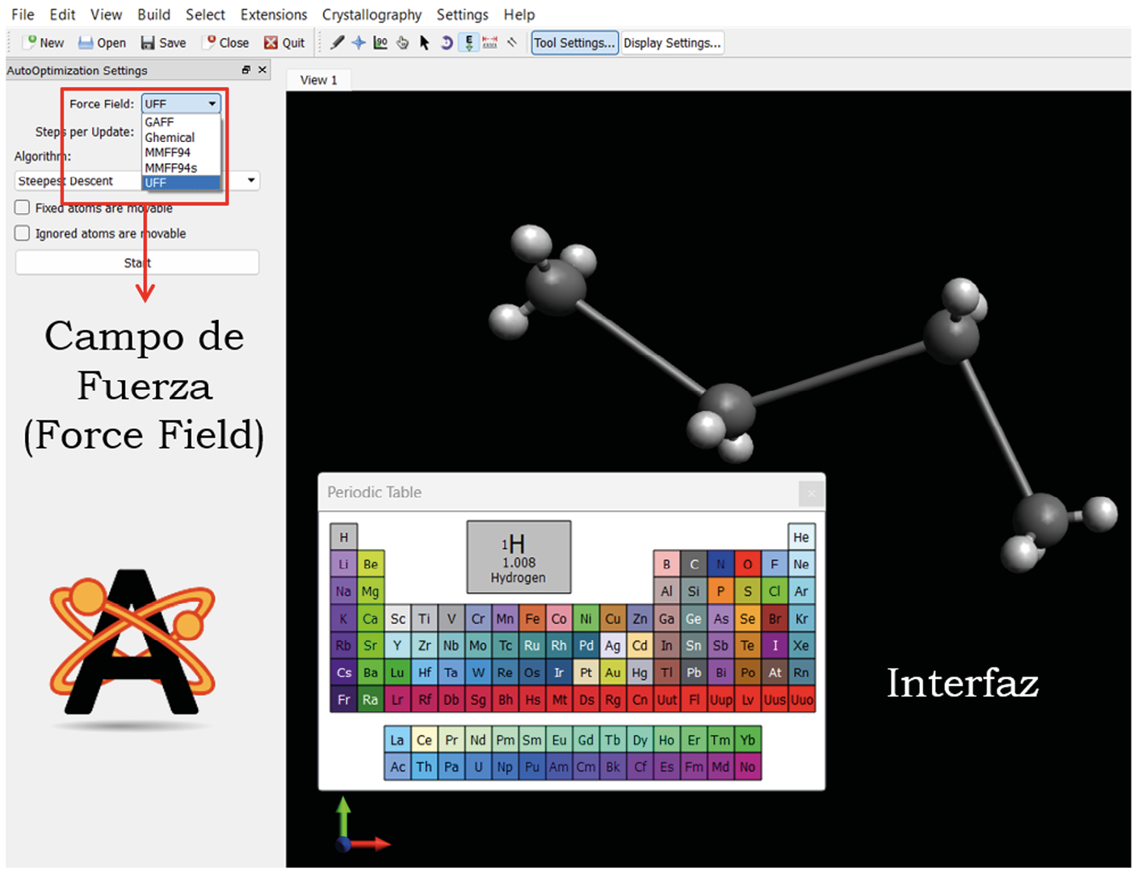Click the Tool Settings button
Image resolution: width=1134 pixels, height=871 pixels.
tap(574, 43)
